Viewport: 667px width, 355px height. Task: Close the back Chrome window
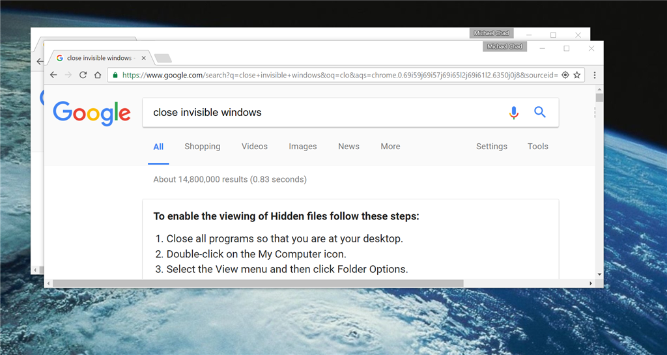pyautogui.click(x=578, y=35)
